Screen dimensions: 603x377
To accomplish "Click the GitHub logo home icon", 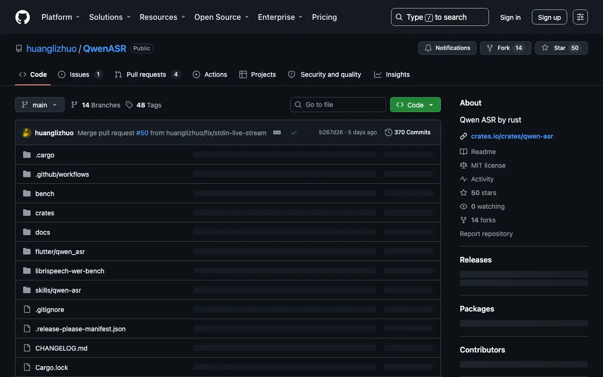I will 23,17.
